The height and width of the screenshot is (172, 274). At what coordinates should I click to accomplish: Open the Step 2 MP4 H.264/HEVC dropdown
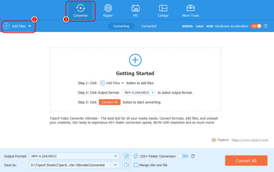(x=139, y=93)
